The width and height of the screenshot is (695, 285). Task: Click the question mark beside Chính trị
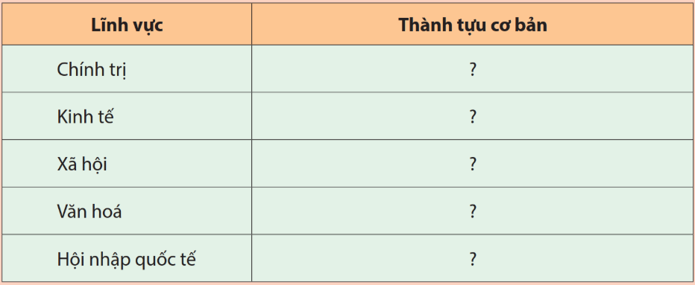pyautogui.click(x=473, y=70)
